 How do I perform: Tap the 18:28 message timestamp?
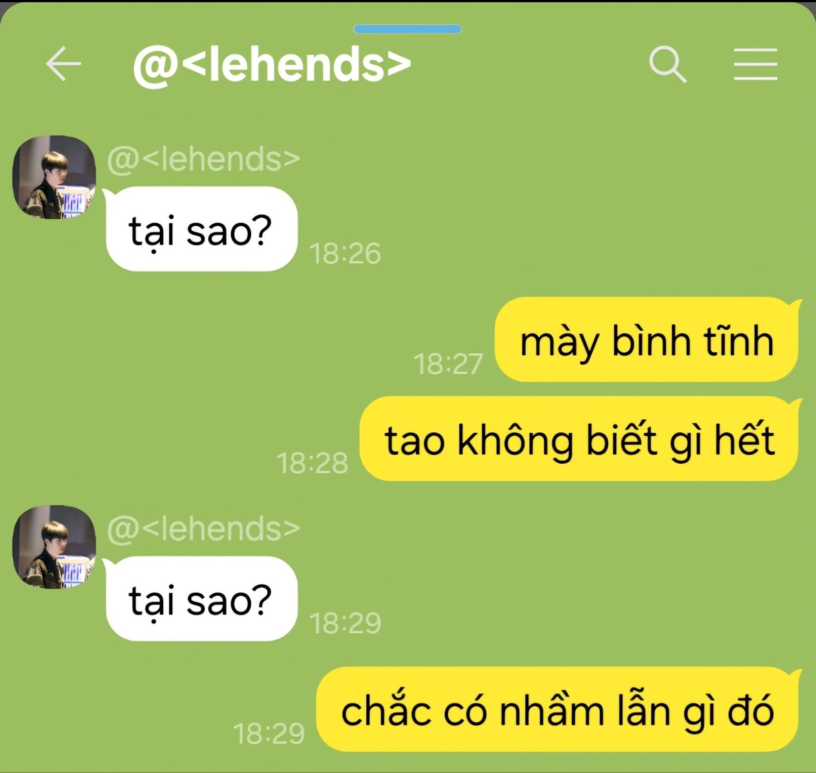click(x=312, y=463)
